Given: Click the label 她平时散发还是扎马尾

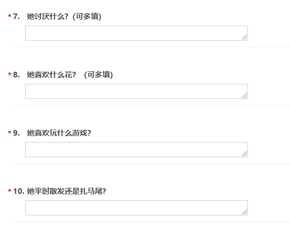Looking at the screenshot, I should click(67, 191).
